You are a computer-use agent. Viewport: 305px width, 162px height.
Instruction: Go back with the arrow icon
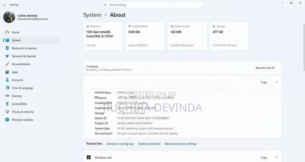pyautogui.click(x=5, y=5)
